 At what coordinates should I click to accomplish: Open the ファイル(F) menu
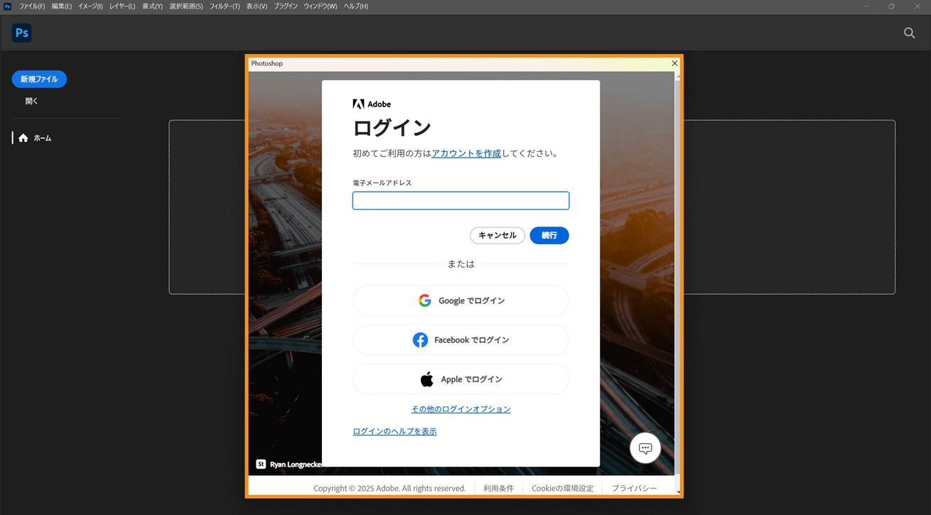pyautogui.click(x=32, y=6)
